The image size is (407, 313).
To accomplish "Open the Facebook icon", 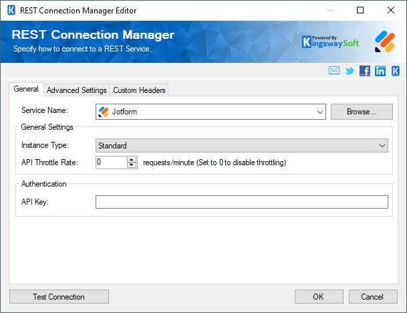I will coord(365,71).
